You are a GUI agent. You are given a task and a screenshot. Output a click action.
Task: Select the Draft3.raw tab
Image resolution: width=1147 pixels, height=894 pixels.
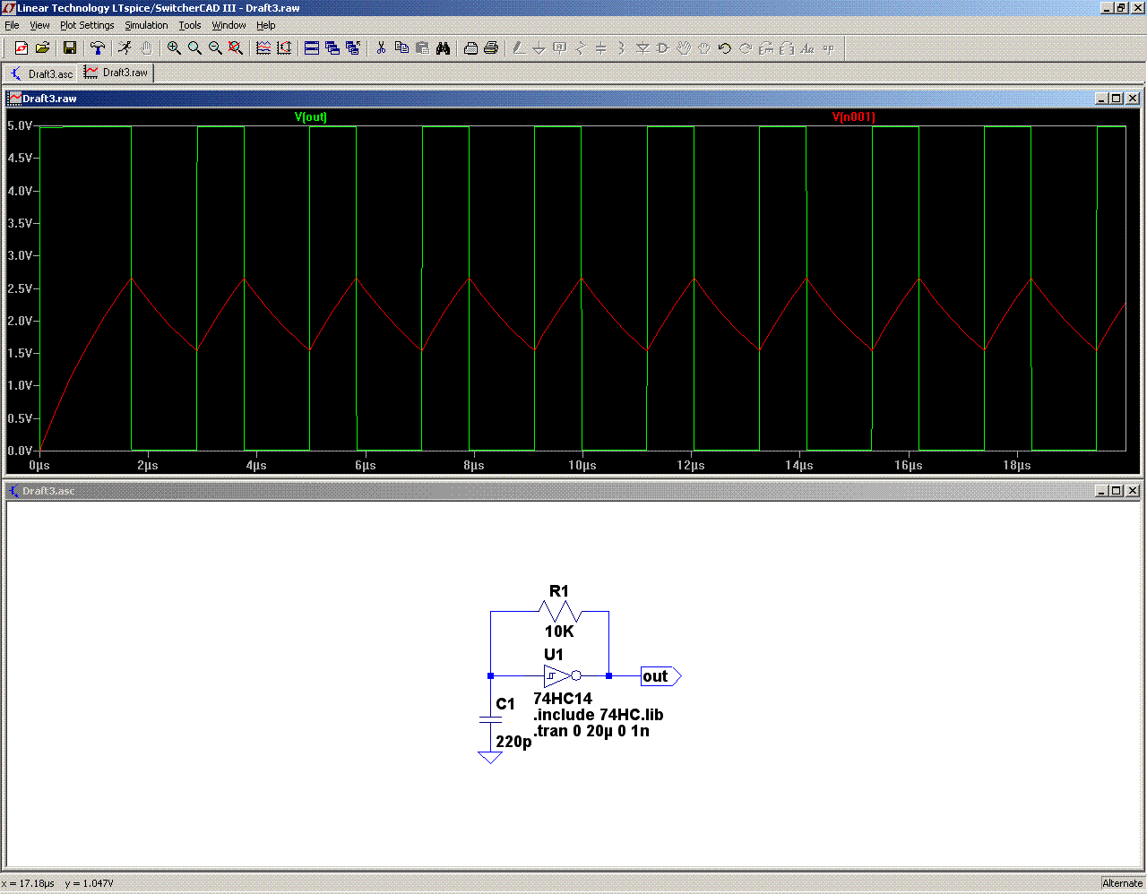click(x=117, y=73)
